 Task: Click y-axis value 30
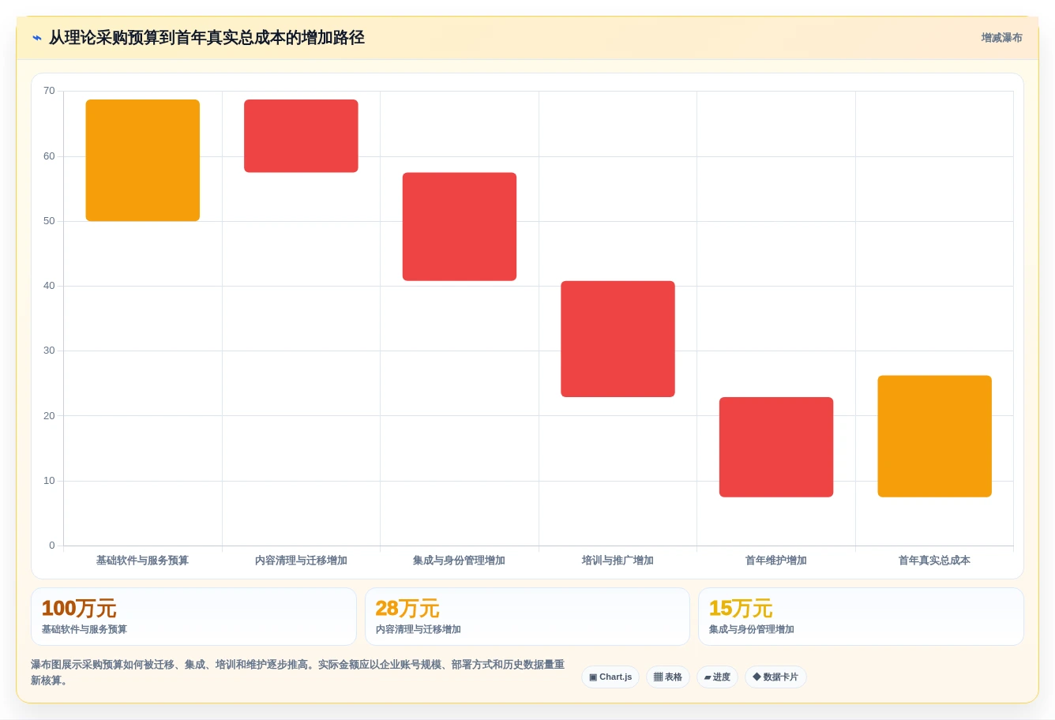tap(49, 351)
